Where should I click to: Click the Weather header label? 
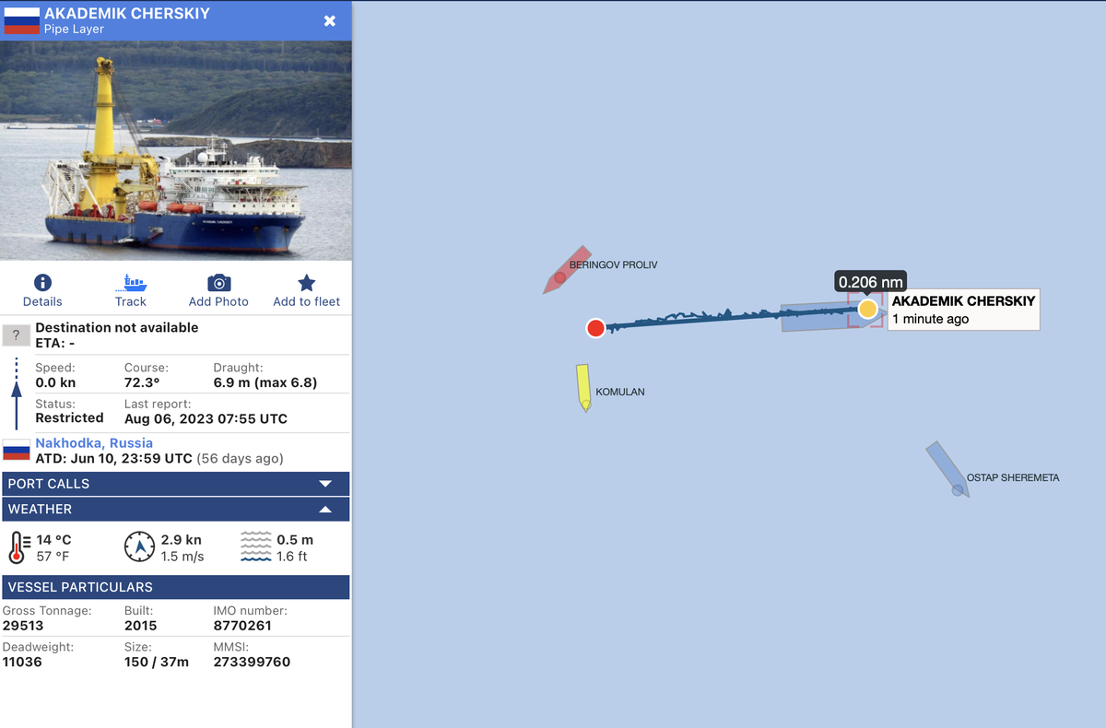click(x=40, y=509)
